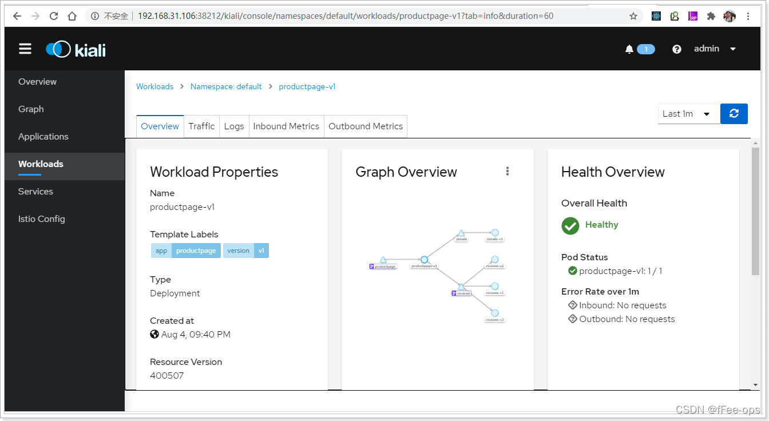Screen dimensions: 769x421
Task: Click the Deployment type value
Action: pyautogui.click(x=175, y=293)
